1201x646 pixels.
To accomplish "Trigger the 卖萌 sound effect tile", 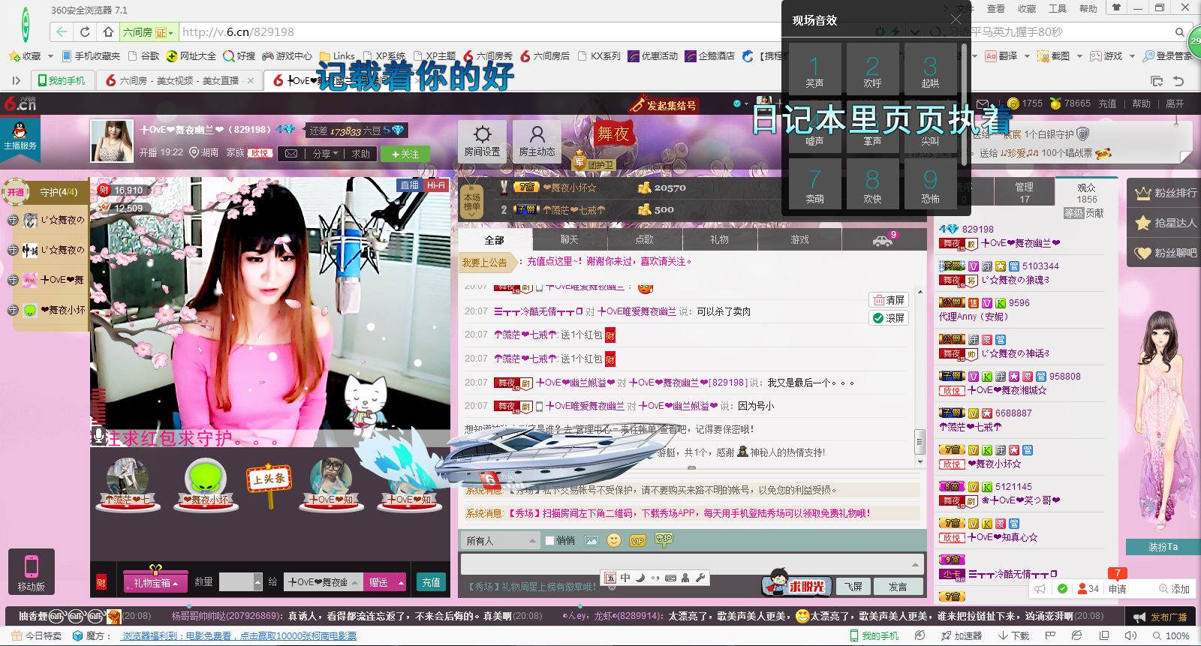I will (814, 183).
